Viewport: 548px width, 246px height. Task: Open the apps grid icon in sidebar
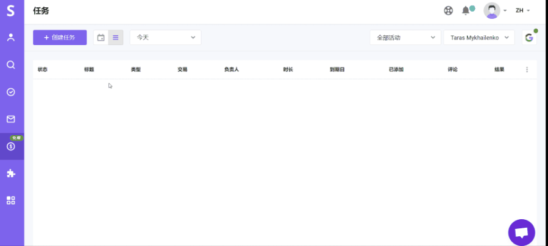(x=11, y=200)
